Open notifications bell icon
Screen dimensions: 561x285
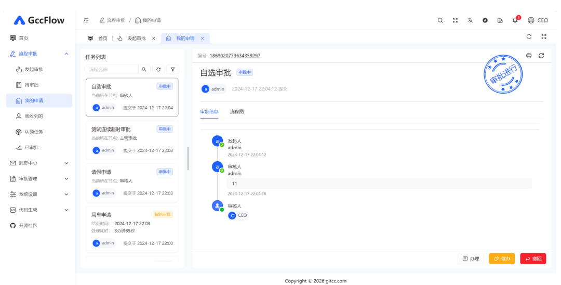[x=515, y=20]
